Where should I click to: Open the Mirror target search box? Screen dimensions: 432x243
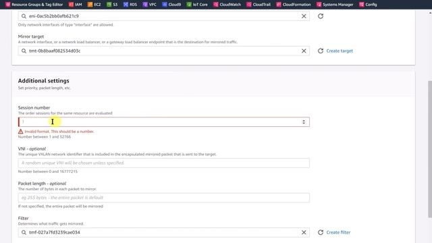pyautogui.click(x=163, y=51)
